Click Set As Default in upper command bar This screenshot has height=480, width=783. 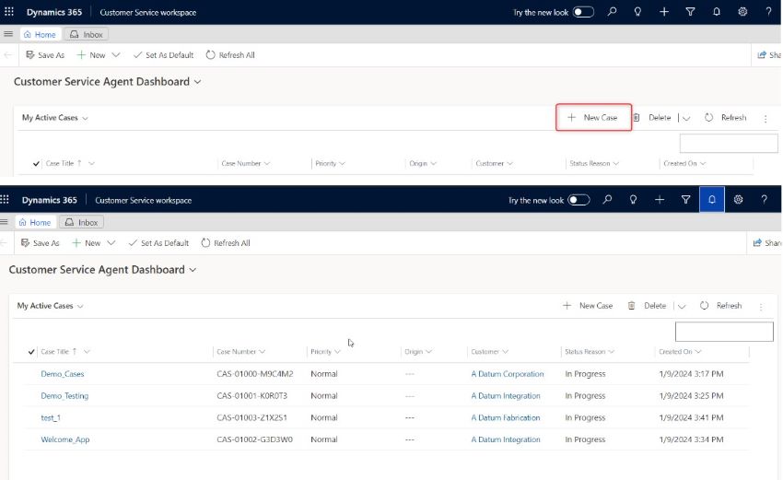(163, 55)
